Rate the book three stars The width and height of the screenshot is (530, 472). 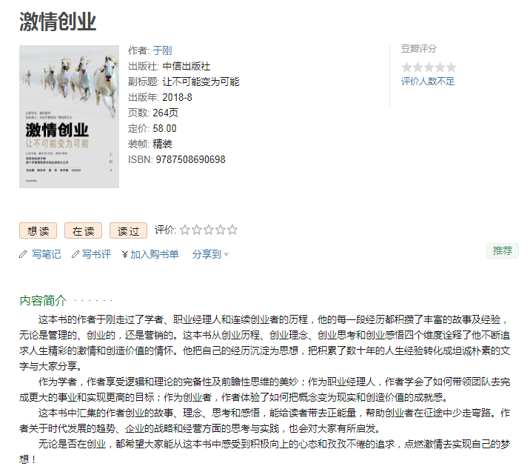click(x=209, y=230)
